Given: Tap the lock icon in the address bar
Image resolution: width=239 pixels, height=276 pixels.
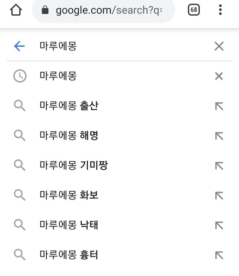Looking at the screenshot, I should [45, 10].
